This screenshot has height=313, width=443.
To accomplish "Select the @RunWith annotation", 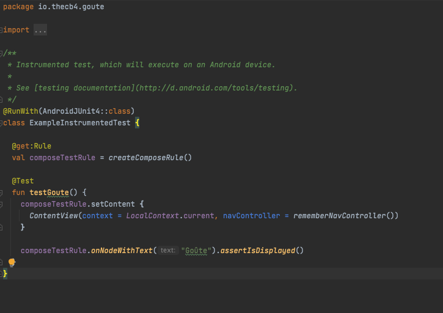I will (x=21, y=111).
